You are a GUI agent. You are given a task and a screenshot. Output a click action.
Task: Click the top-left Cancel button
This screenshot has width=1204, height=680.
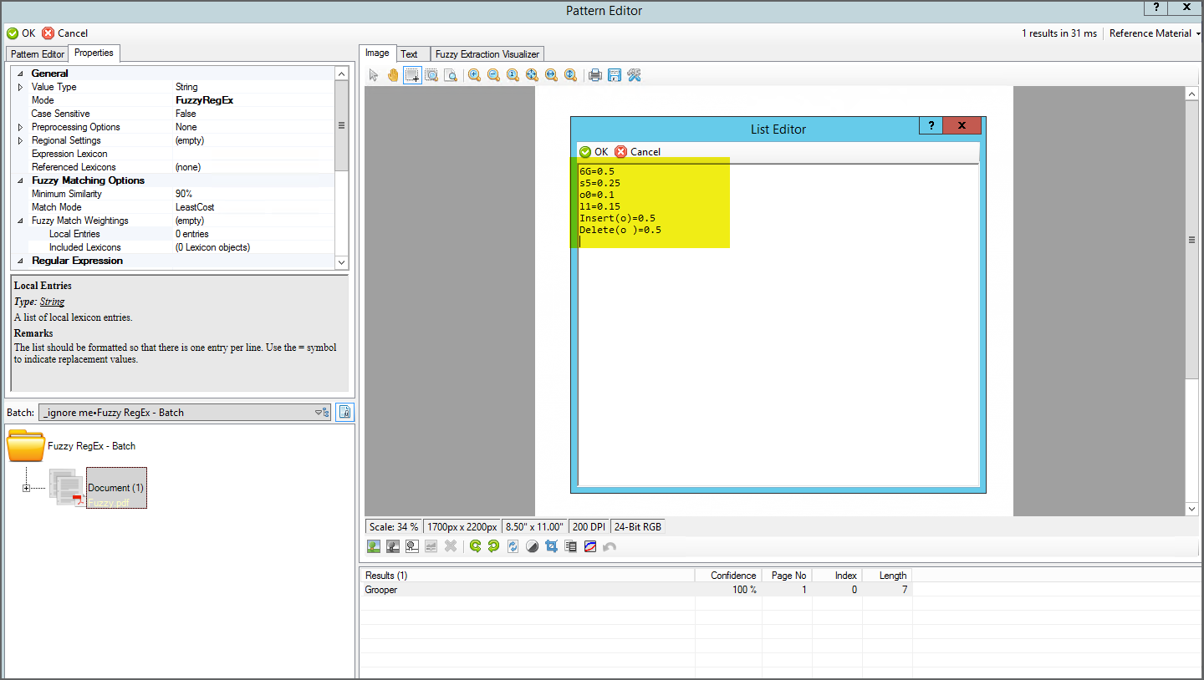65,33
